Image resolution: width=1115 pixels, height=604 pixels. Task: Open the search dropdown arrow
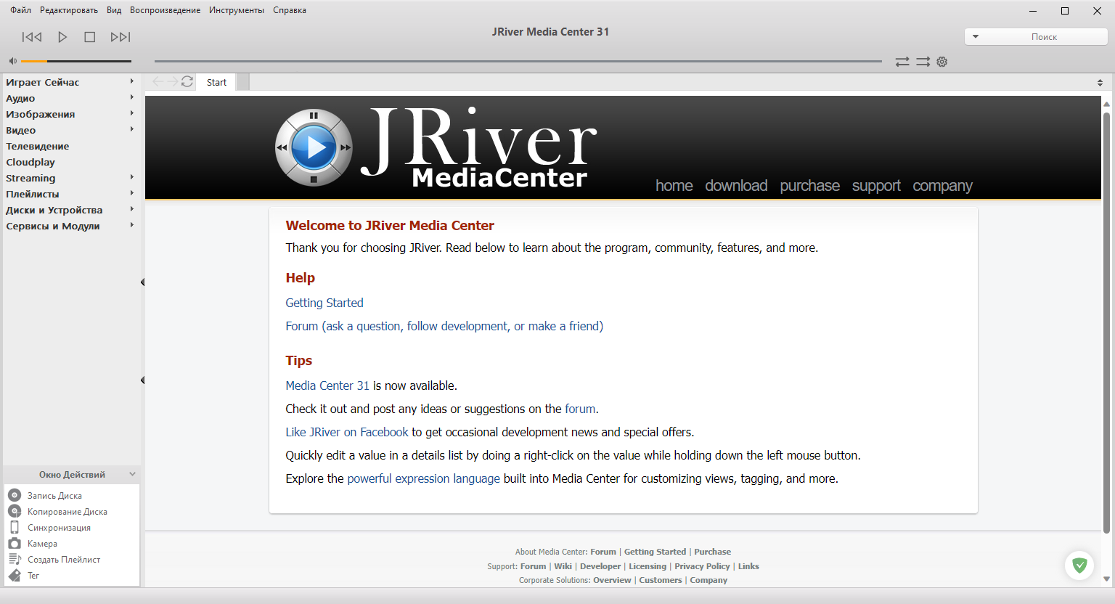point(976,36)
